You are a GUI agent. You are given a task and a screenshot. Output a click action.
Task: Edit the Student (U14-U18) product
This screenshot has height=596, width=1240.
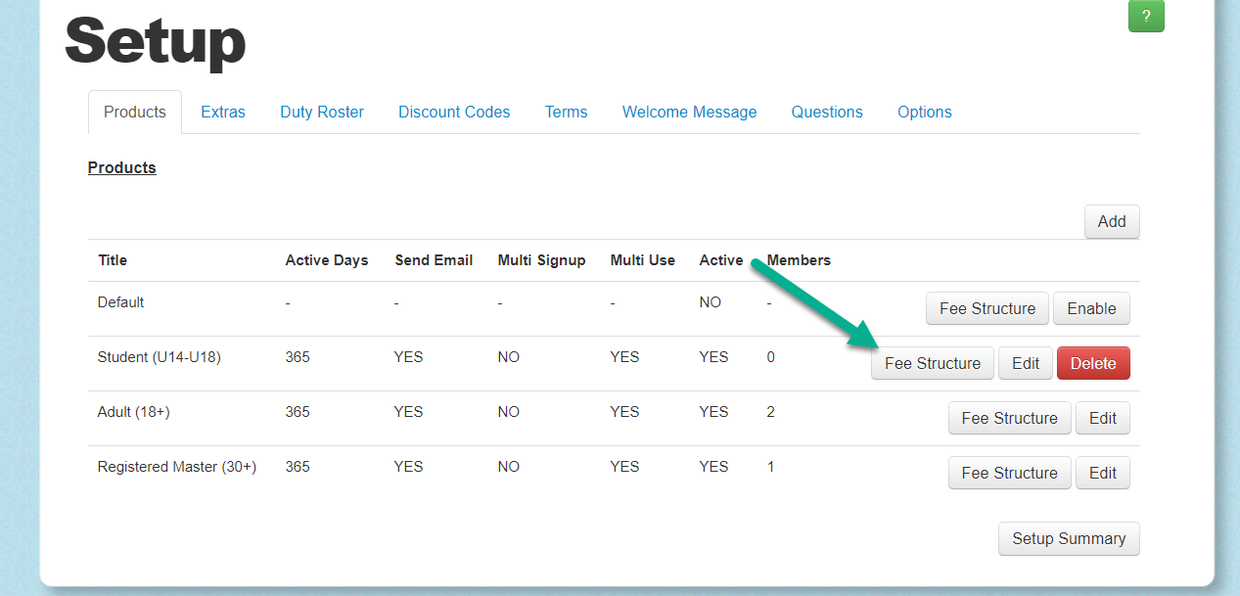pos(1026,363)
